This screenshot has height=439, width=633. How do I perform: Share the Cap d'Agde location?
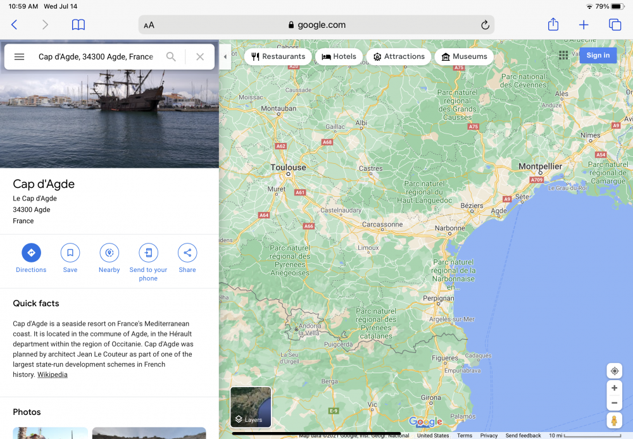[187, 253]
